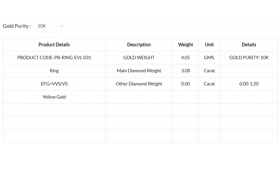Select the GOLD WEIGHT description cell

[x=139, y=58]
